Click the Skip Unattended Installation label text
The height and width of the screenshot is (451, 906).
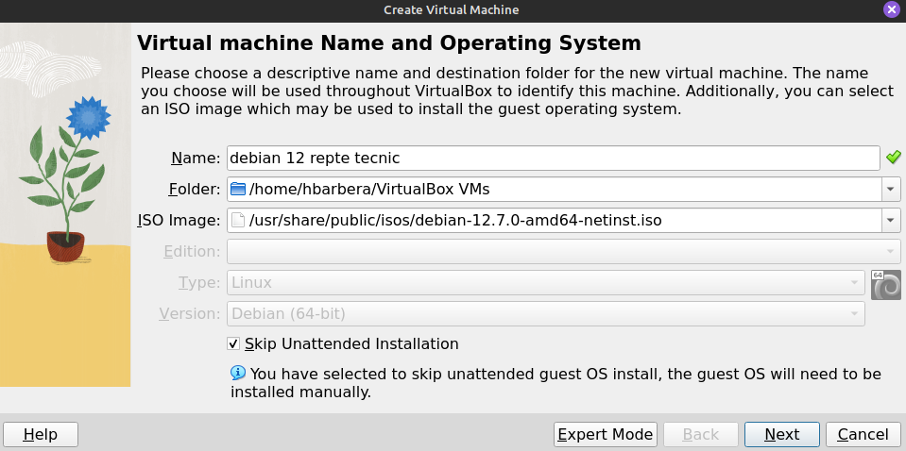point(351,343)
